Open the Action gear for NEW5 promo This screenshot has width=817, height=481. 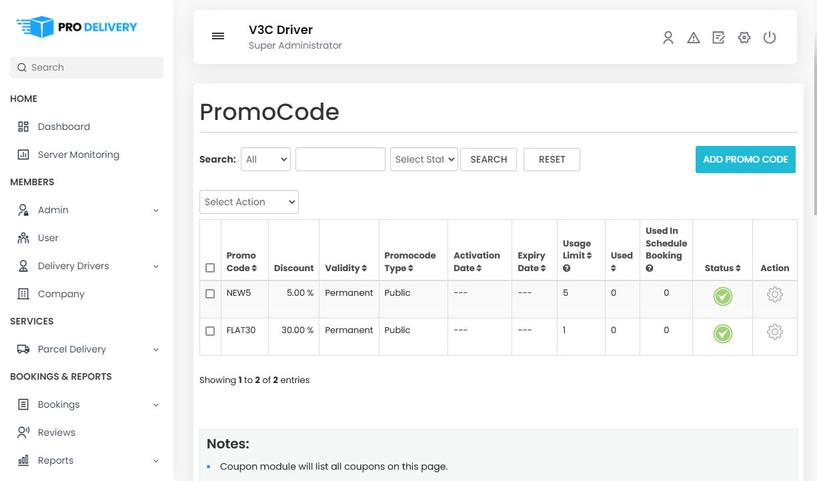[774, 294]
